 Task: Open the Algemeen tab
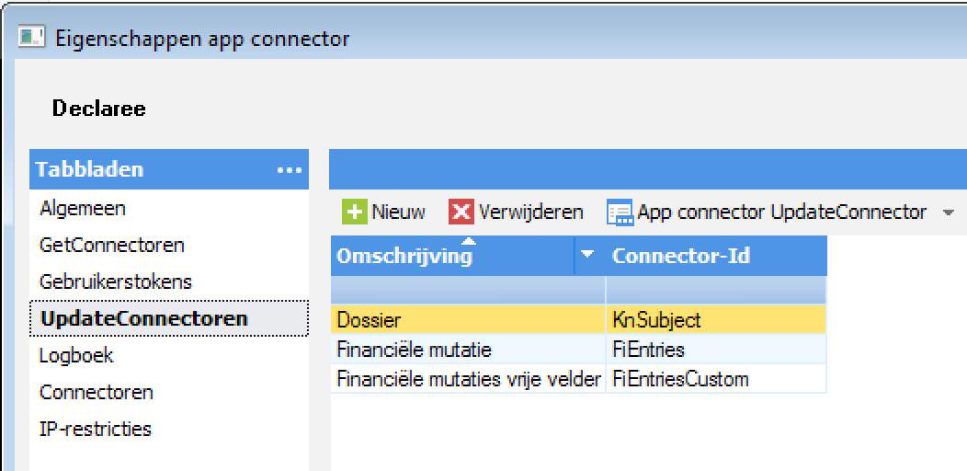tap(83, 209)
